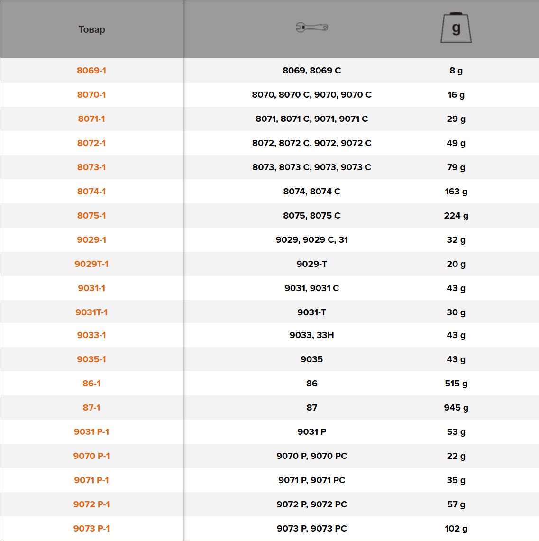Follow the 8073-1 product link
539x541 pixels.
coord(91,167)
